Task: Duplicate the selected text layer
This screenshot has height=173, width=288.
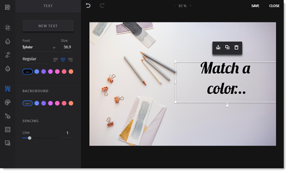Action: coord(227,47)
